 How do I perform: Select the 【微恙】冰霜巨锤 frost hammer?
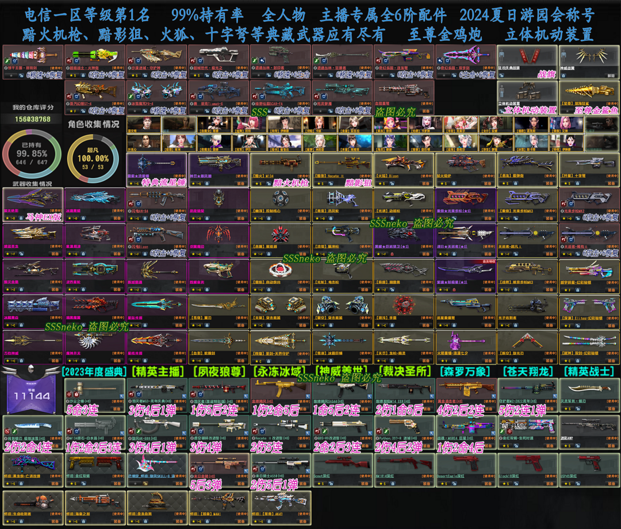342,347
